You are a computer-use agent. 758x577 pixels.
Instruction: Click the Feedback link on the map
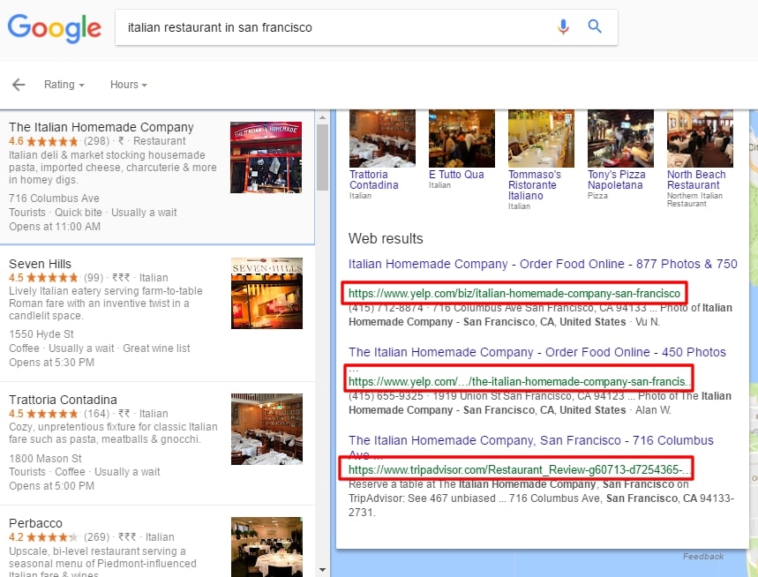point(703,556)
